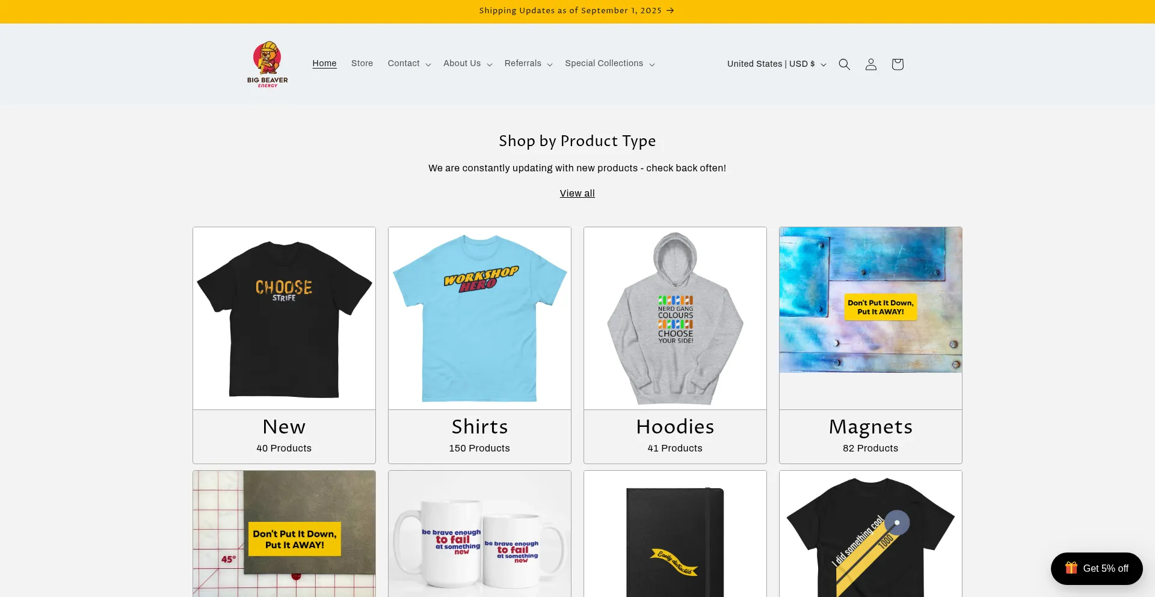
Task: Open the shopping cart icon
Action: [897, 64]
